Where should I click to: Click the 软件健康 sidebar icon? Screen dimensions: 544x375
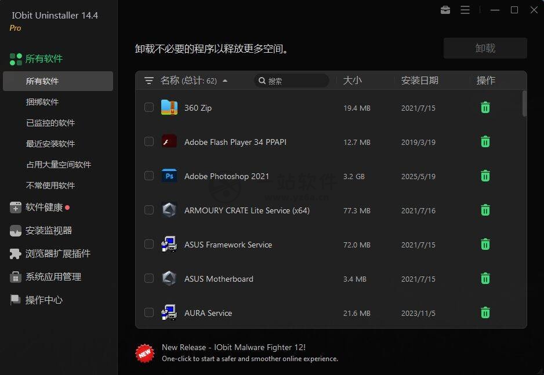[16, 207]
